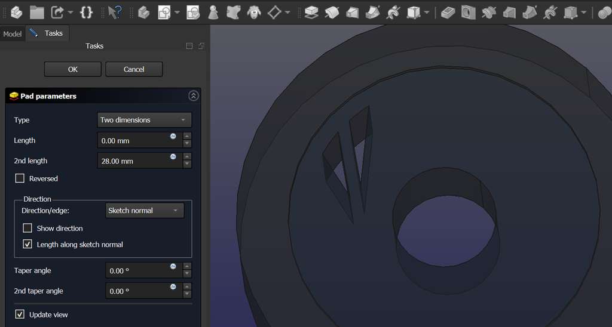
Task: Click the Create Sketch icon
Action: click(x=164, y=13)
